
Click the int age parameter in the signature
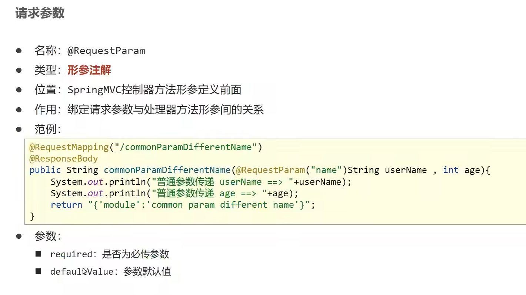click(x=461, y=170)
